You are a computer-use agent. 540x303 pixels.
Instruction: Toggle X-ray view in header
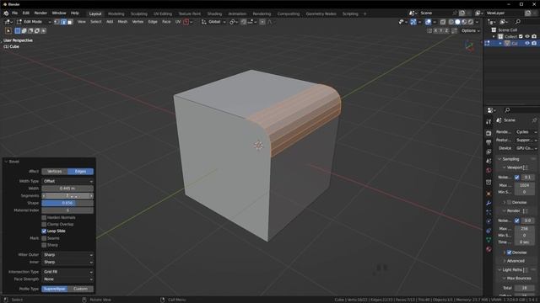pos(442,22)
